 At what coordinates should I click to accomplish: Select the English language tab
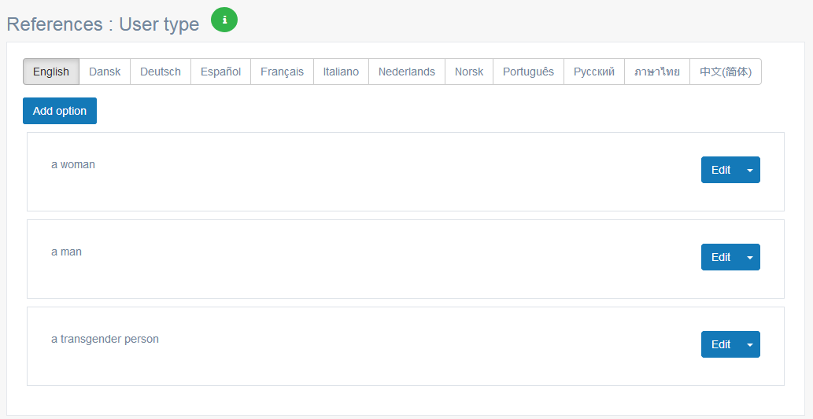coord(51,72)
